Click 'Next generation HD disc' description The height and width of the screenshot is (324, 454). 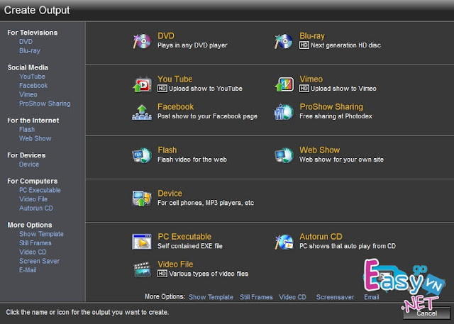[345, 45]
